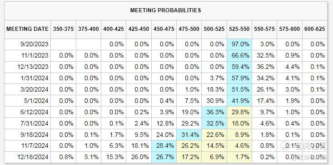Select the 41.9% cell for 5/1/2024
This screenshot has height=165, width=333.
(x=239, y=101)
